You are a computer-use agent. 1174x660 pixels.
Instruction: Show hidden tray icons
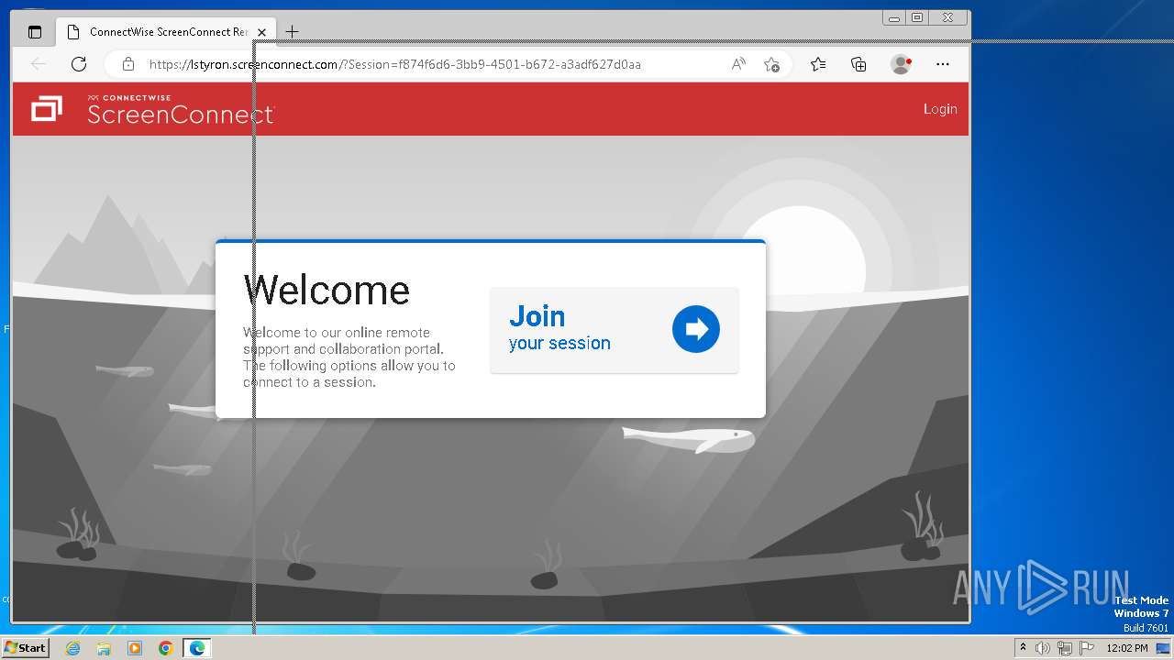point(1023,648)
